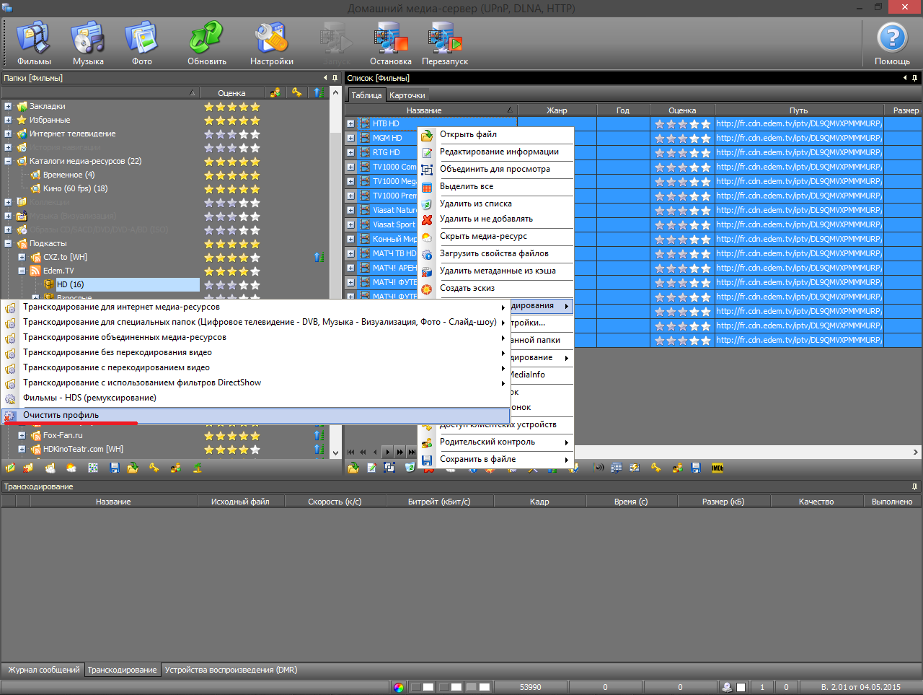Collapse the Edem.TV tree node
923x695 pixels.
pos(22,271)
